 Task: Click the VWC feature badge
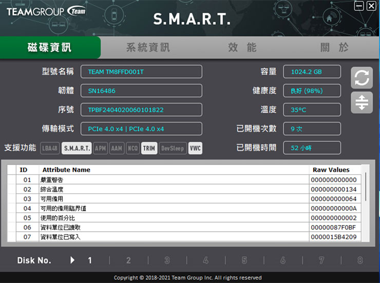[x=195, y=148]
